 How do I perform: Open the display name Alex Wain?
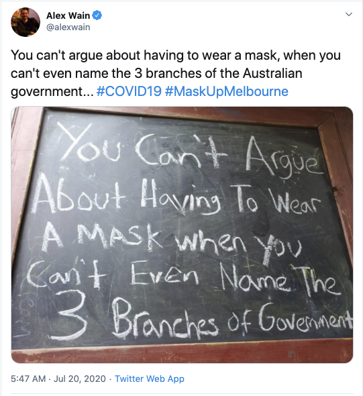(68, 15)
